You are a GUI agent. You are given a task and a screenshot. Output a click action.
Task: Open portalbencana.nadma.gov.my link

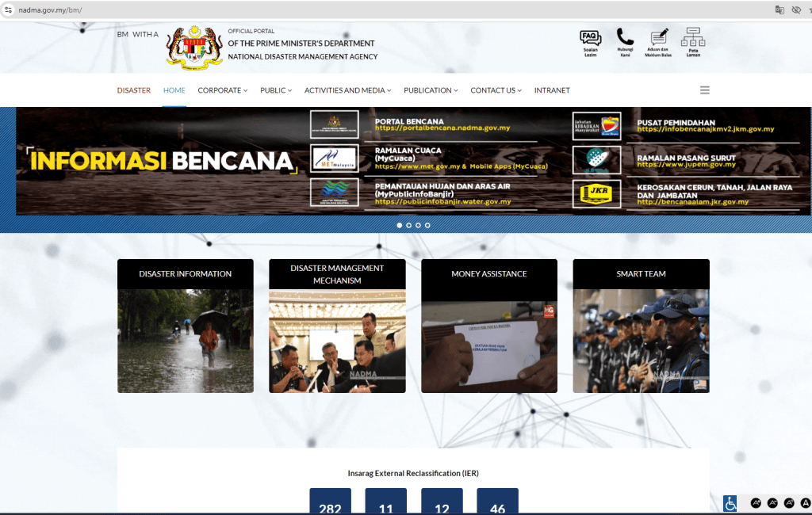(x=442, y=128)
